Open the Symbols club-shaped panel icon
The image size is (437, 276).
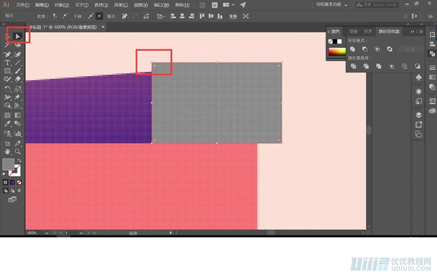coord(418,77)
